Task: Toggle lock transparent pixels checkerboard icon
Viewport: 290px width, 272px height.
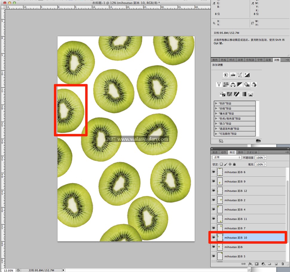Action: pos(221,164)
